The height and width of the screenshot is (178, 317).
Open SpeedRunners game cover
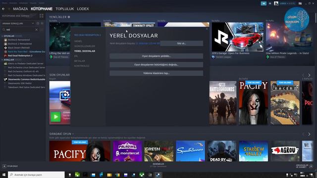[190, 151]
